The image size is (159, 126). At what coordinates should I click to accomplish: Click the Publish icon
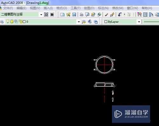click(93, 15)
